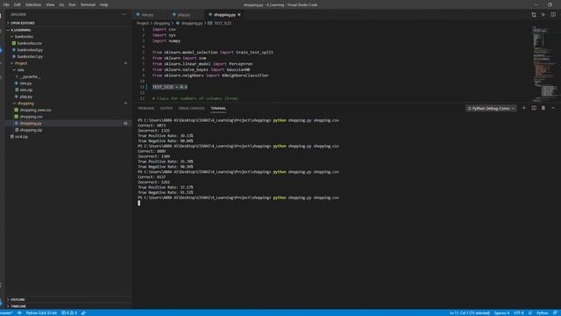Open the File menu
This screenshot has width=561, height=316.
click(6, 4)
